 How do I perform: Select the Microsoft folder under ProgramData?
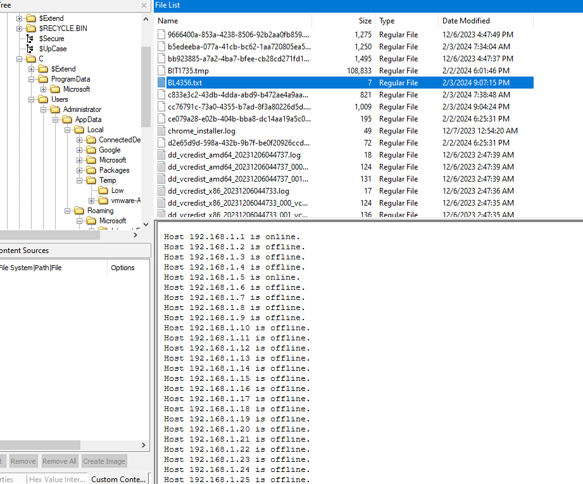tap(77, 89)
